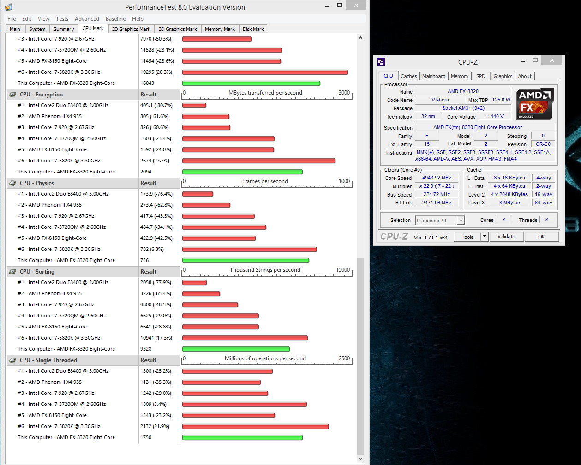Screen dimensions: 581x465
Task: Click the CPU - Encryption section icon
Action: point(13,95)
